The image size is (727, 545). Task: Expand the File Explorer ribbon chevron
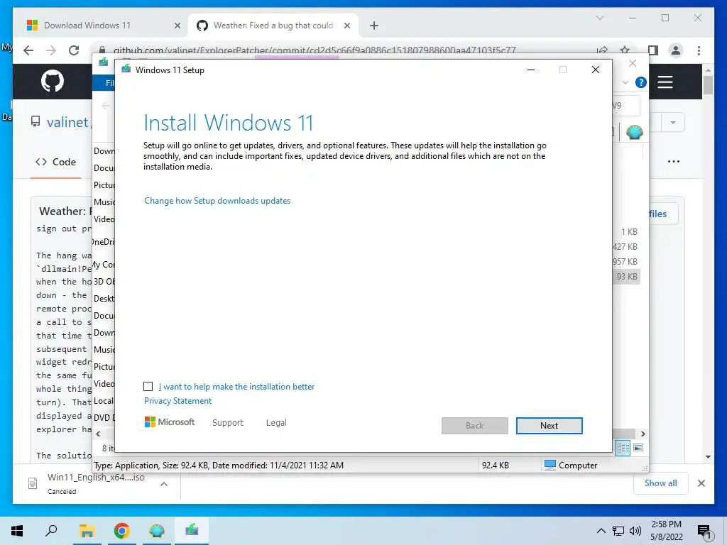[625, 82]
